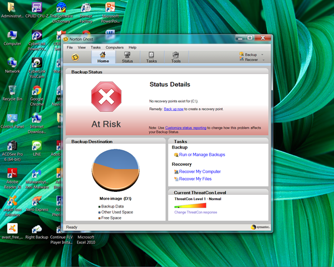Image resolution: width=334 pixels, height=267 pixels.
Task: Open the View menu
Action: tap(82, 47)
